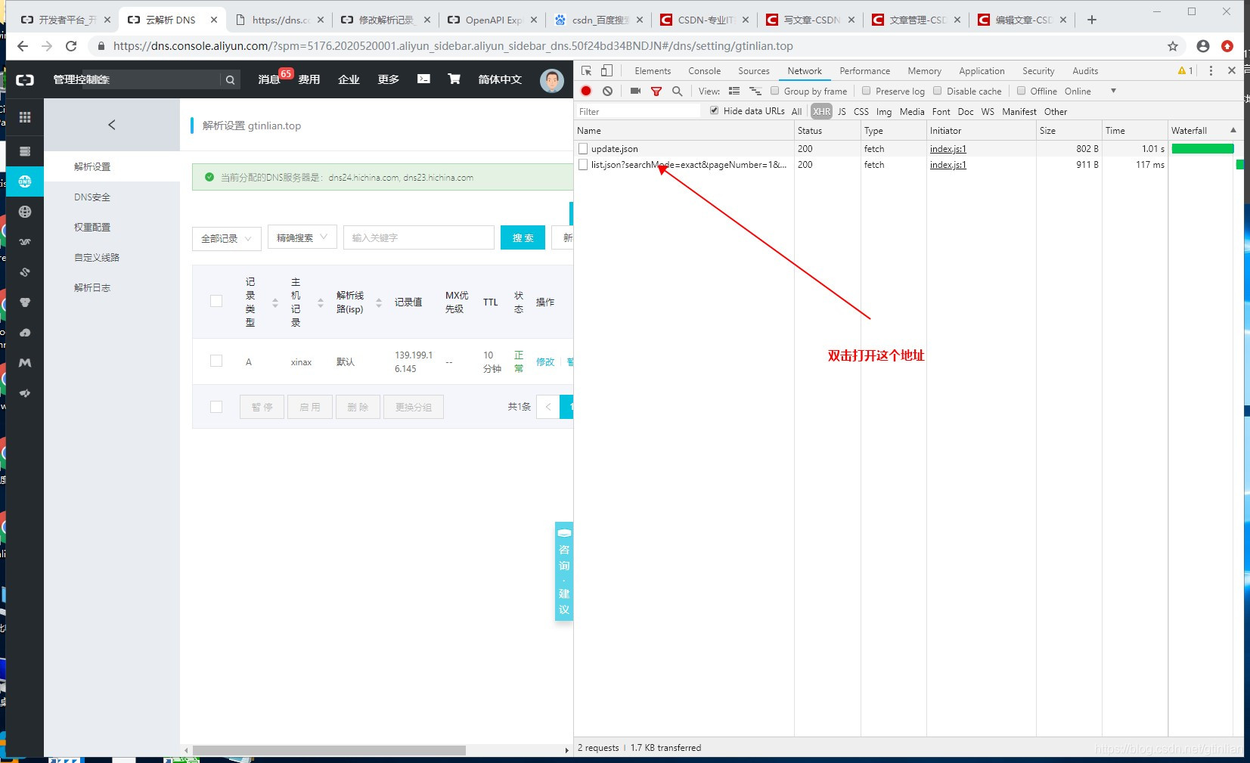Image resolution: width=1250 pixels, height=763 pixels.
Task: Open the Performance tab
Action: pyautogui.click(x=865, y=70)
